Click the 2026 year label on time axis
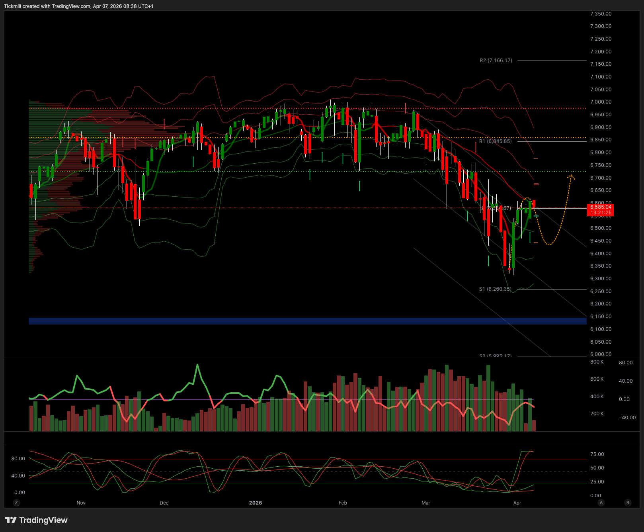 point(256,503)
